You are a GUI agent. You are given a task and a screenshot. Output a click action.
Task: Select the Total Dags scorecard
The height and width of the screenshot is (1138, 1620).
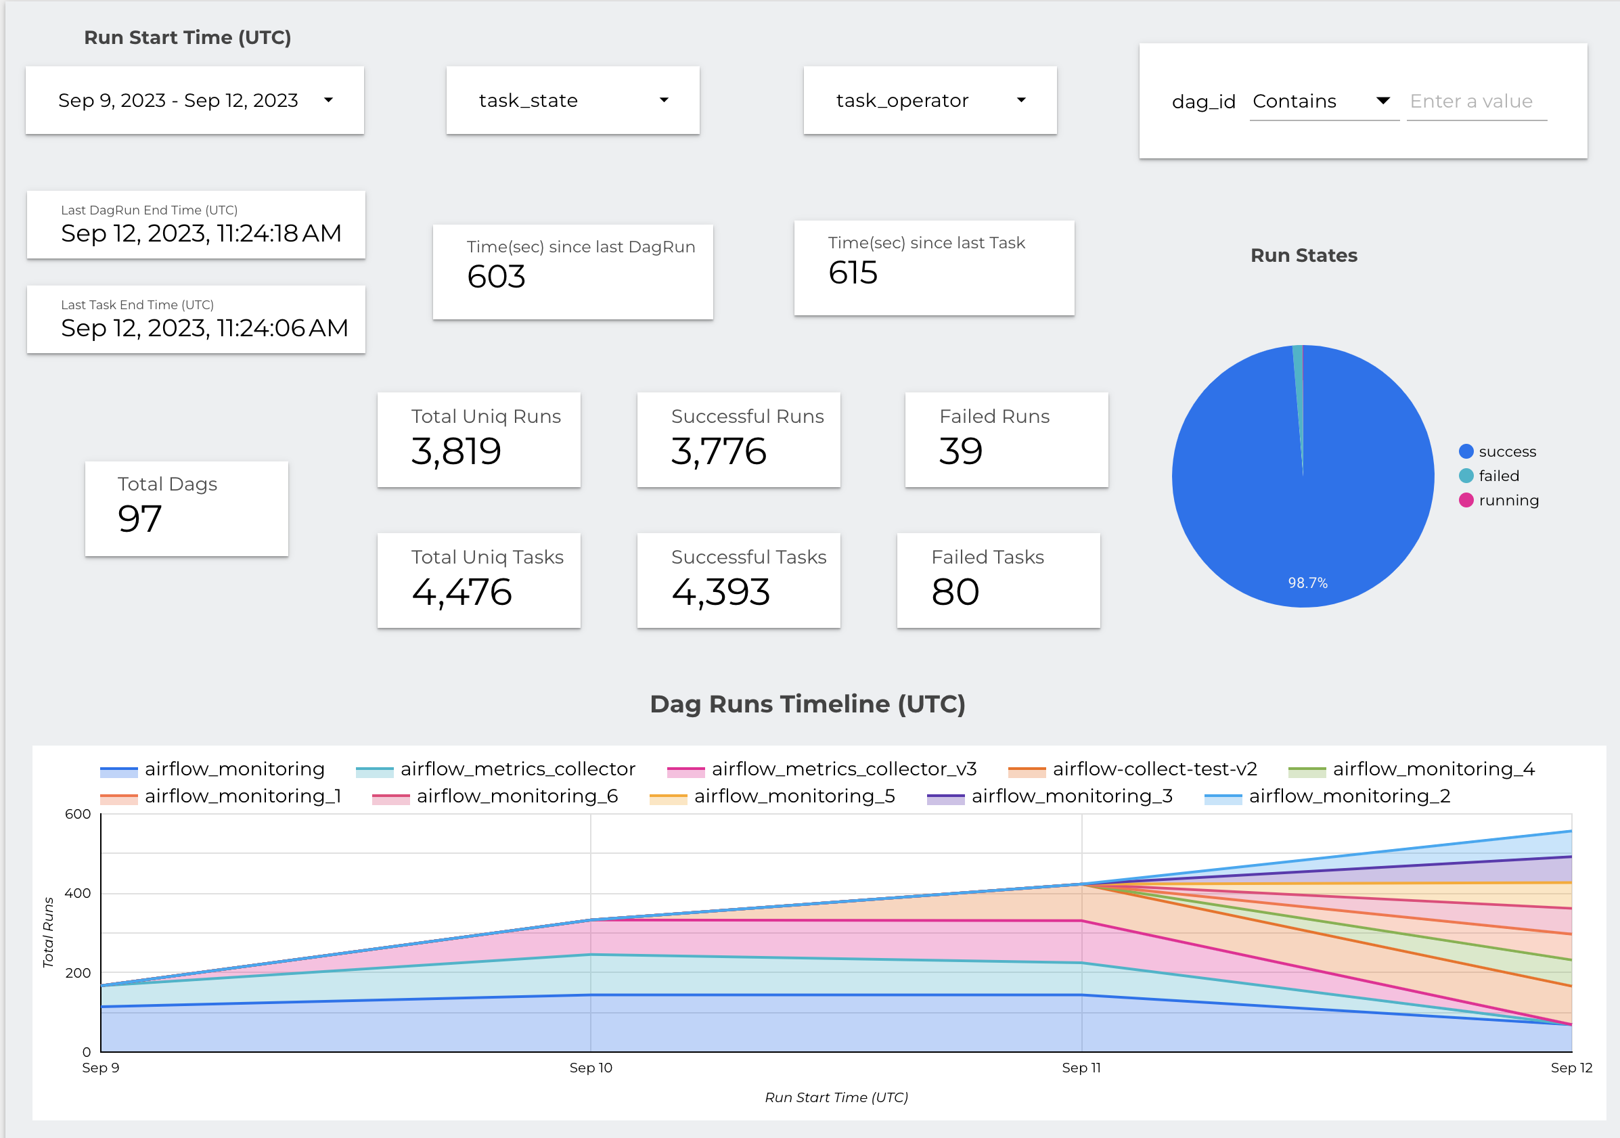(x=186, y=508)
